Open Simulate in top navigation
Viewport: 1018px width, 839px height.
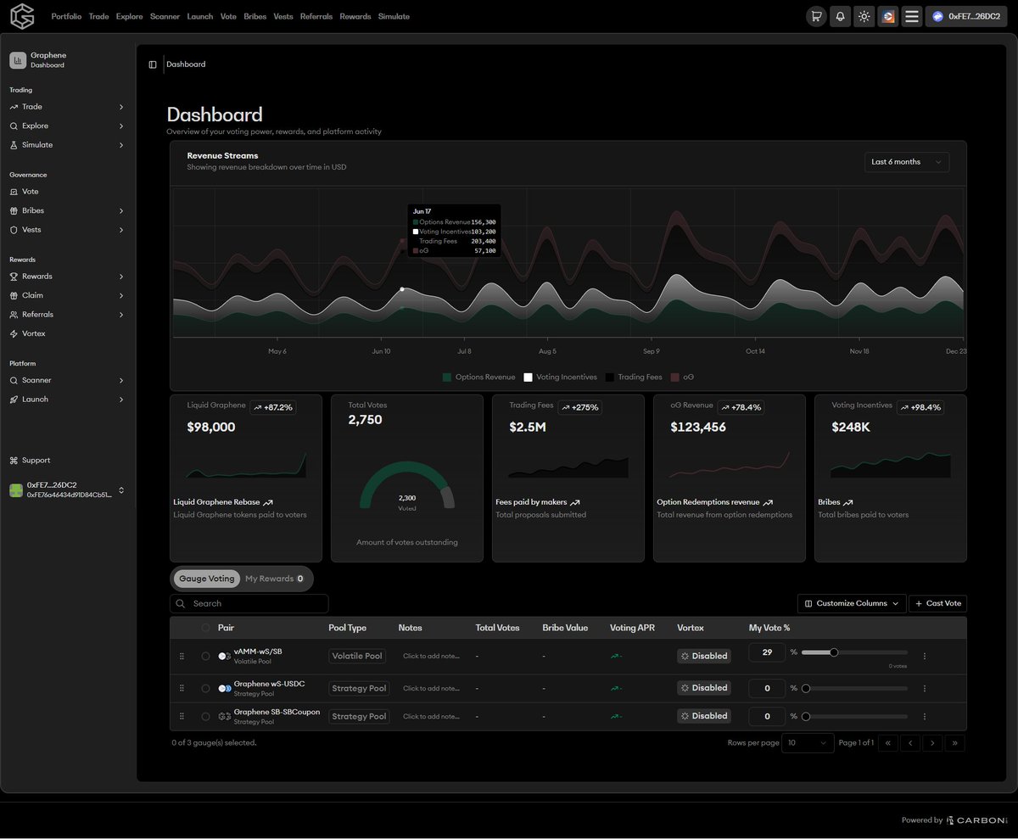(x=394, y=16)
